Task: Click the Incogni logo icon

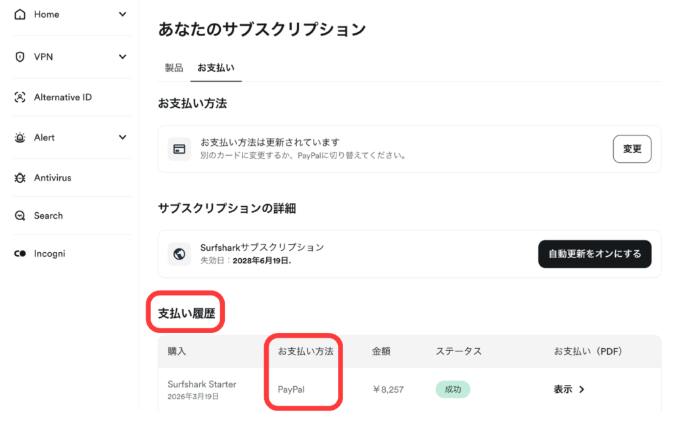Action: coord(20,254)
